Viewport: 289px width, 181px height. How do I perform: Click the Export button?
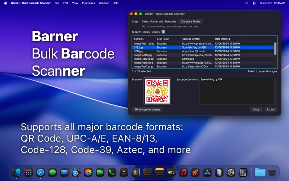coord(271,110)
